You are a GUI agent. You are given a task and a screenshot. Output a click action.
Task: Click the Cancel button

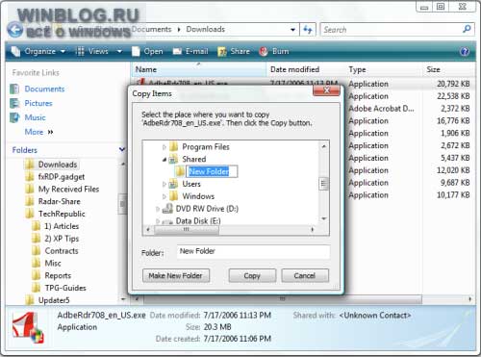click(x=305, y=275)
